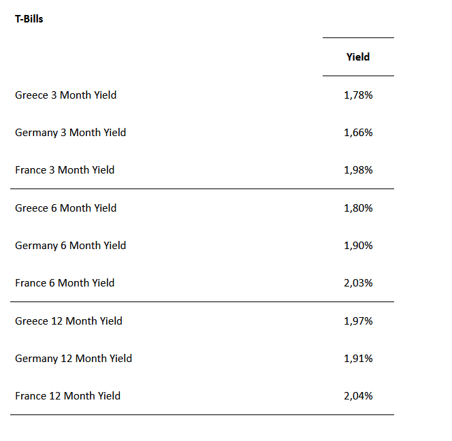The image size is (452, 441).
Task: Click the France 3 Month Yield label
Action: click(x=65, y=170)
